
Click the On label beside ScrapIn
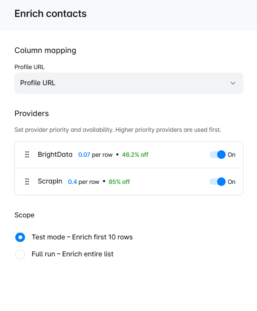point(232,182)
